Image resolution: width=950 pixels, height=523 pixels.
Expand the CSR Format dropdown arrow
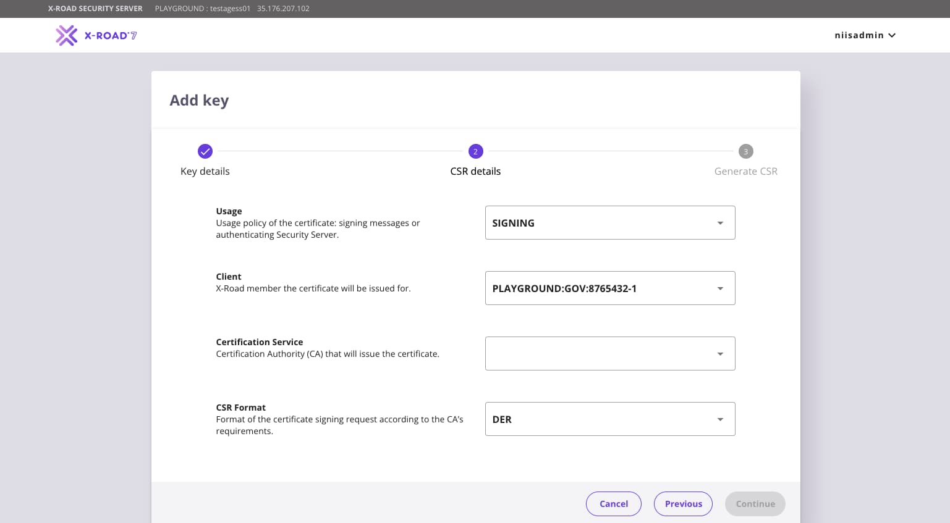720,419
